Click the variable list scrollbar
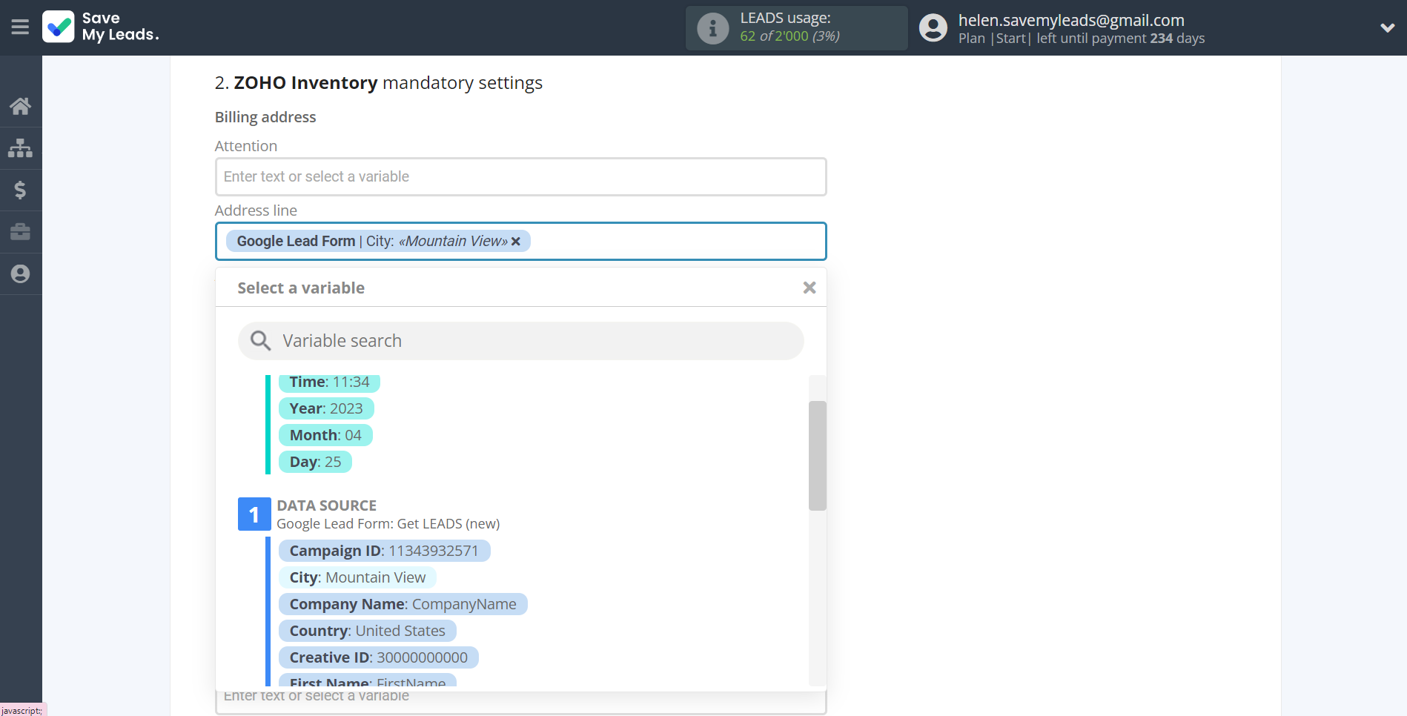Image resolution: width=1407 pixels, height=716 pixels. [x=817, y=456]
